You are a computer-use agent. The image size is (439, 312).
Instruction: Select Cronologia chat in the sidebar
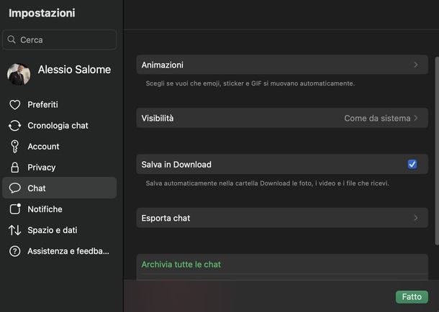coord(59,126)
